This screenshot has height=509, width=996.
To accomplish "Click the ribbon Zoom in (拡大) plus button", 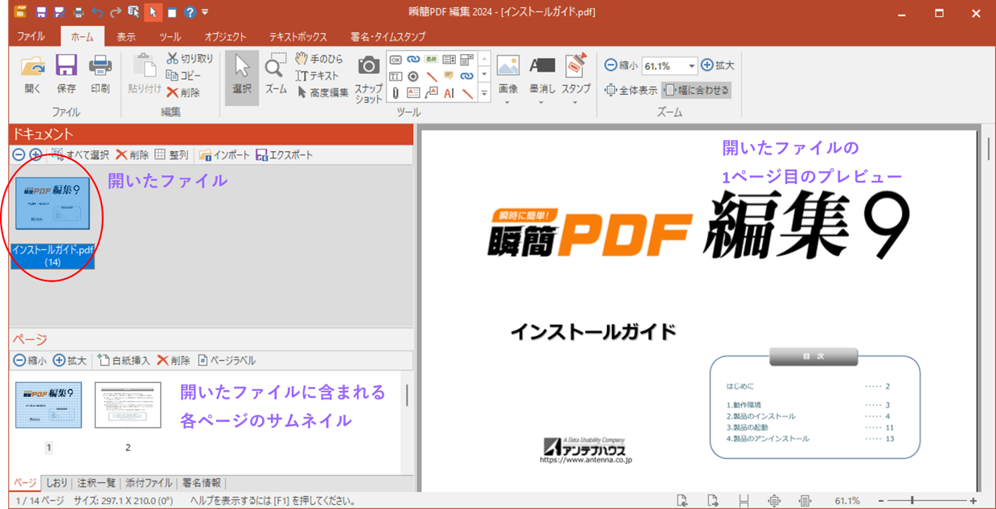I will coord(718,66).
